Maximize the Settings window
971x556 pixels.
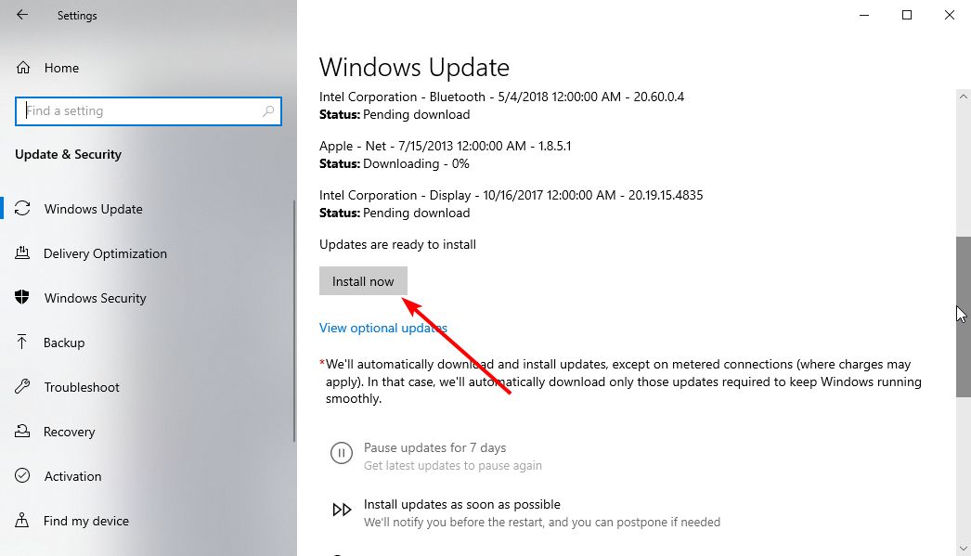[x=907, y=15]
